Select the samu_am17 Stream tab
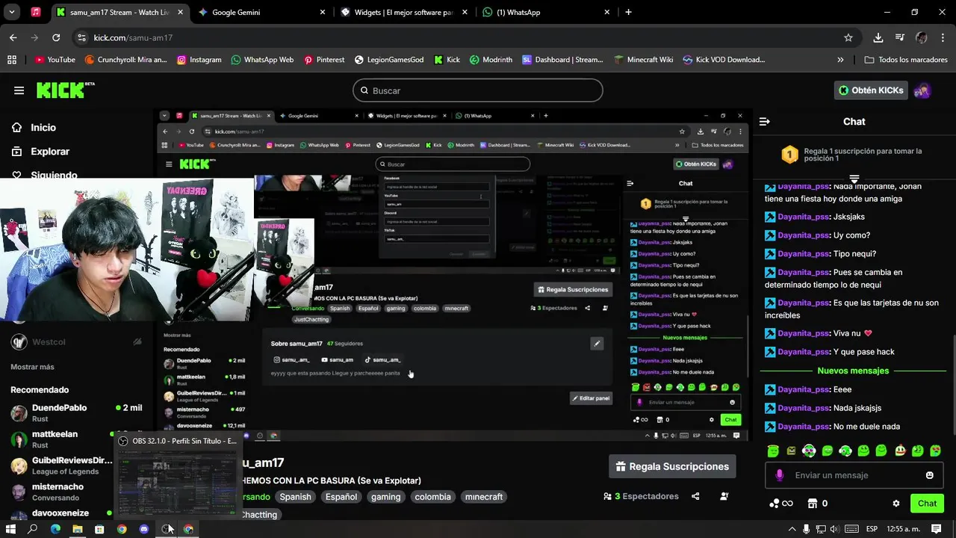Image resolution: width=956 pixels, height=538 pixels. (119, 12)
